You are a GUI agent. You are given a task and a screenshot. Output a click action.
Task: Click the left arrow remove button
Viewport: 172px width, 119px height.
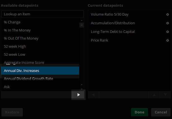click(93, 95)
